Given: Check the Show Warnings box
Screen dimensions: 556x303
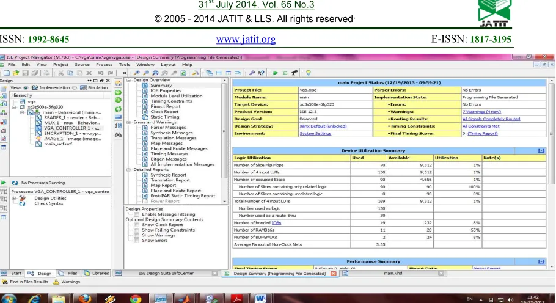Looking at the screenshot, I should point(136,235).
